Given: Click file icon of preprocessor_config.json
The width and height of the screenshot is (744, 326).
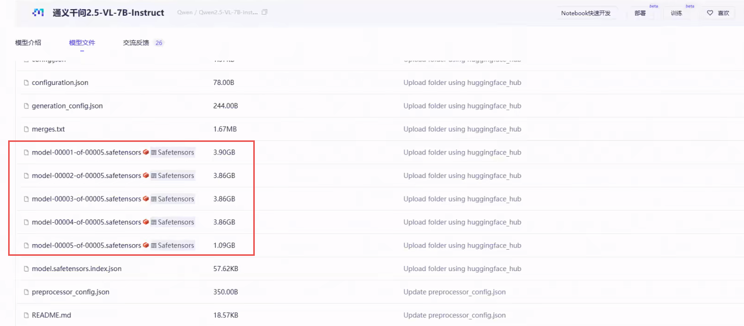Looking at the screenshot, I should pyautogui.click(x=26, y=292).
